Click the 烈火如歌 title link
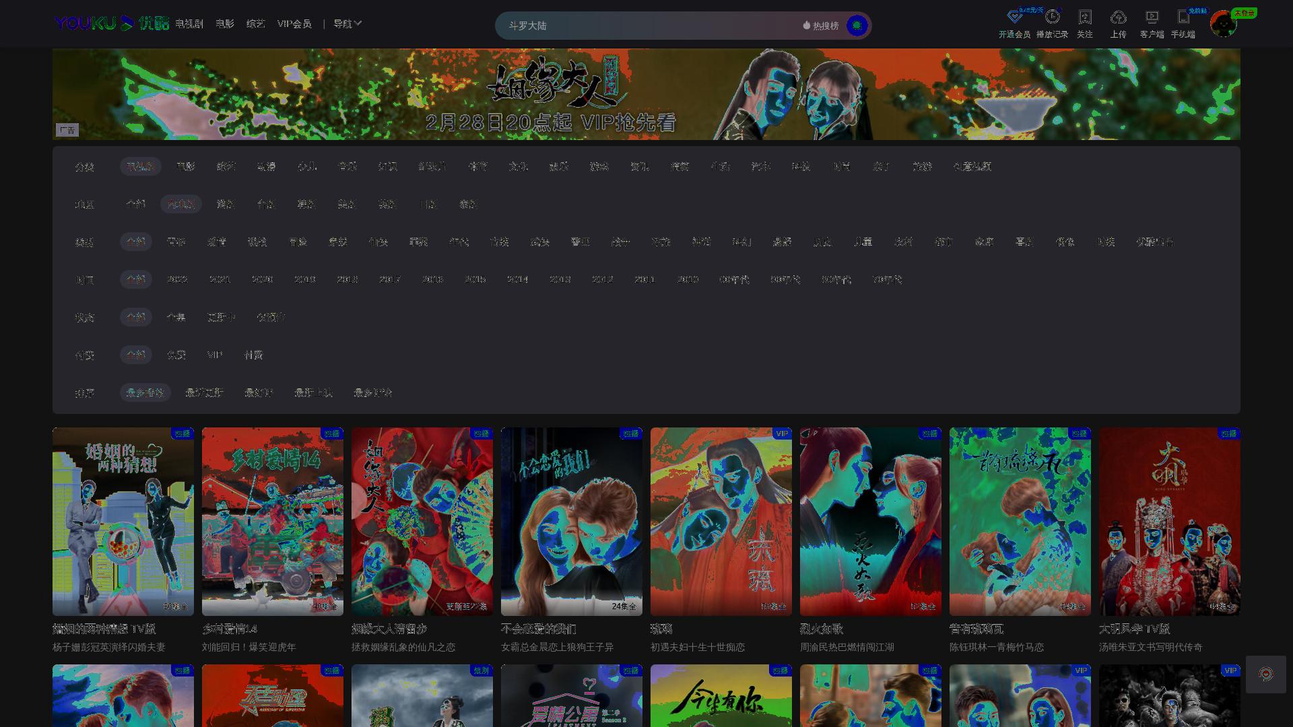The height and width of the screenshot is (727, 1293). (822, 629)
